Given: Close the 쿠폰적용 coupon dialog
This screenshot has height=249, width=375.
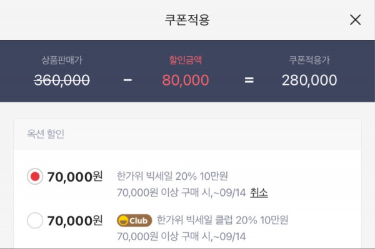Looking at the screenshot, I should click(x=355, y=19).
